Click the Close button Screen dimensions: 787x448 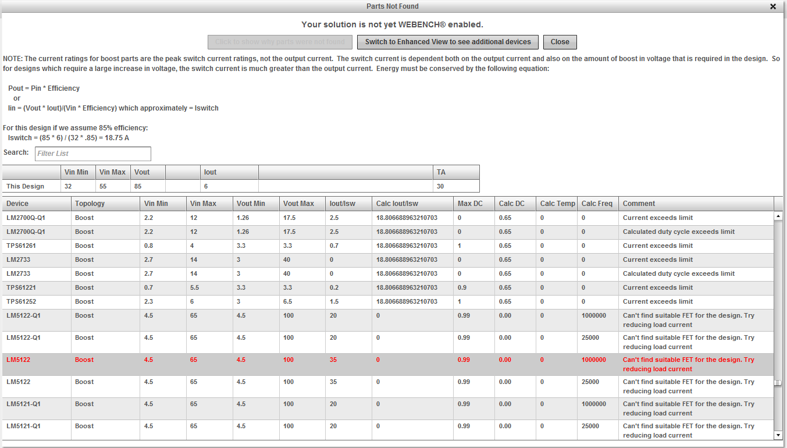[x=560, y=42]
